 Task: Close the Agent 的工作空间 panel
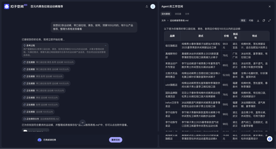(270, 6)
